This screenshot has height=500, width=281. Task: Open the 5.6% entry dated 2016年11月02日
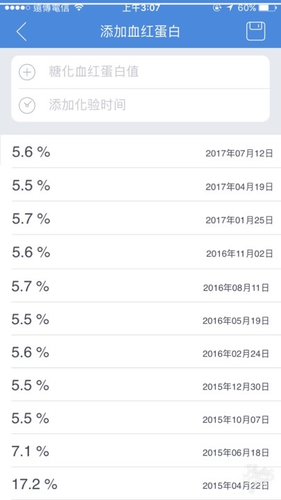coord(140,252)
